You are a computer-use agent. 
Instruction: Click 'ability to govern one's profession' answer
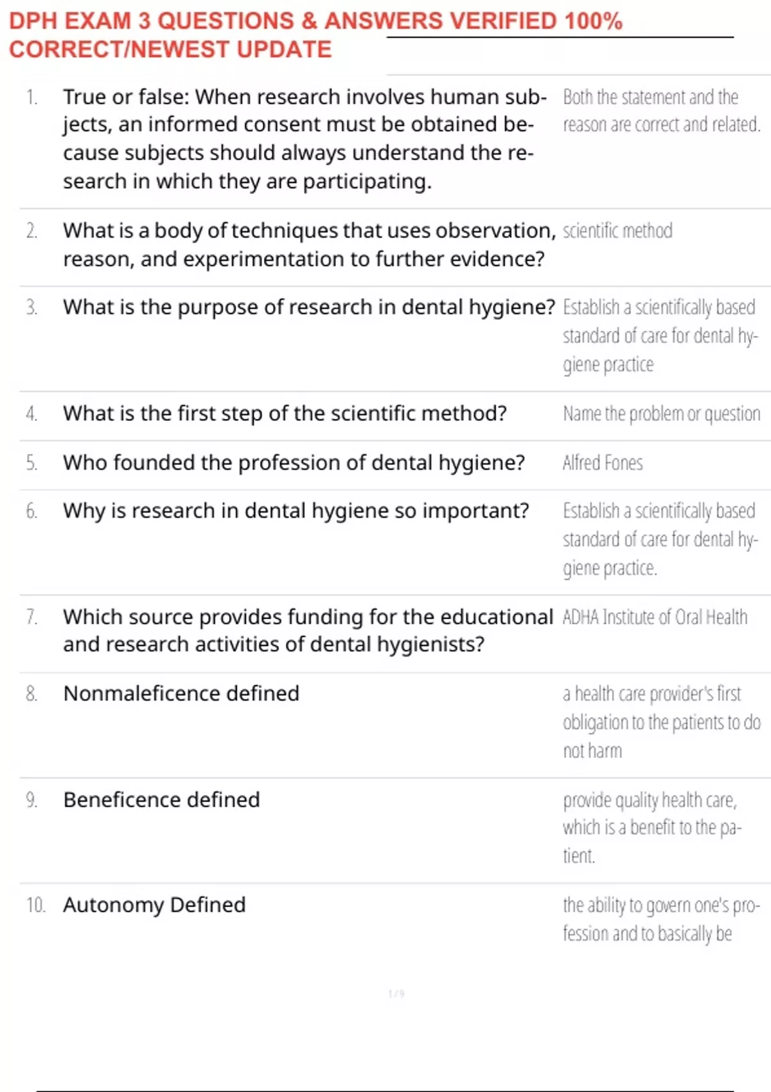point(661,919)
